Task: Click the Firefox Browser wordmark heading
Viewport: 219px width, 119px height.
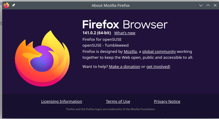Action: [x=125, y=24]
